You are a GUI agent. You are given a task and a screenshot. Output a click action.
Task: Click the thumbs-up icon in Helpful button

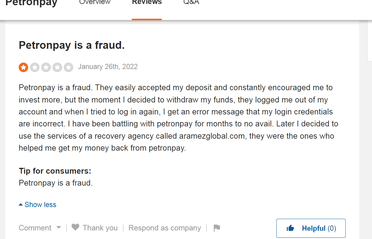(x=290, y=228)
